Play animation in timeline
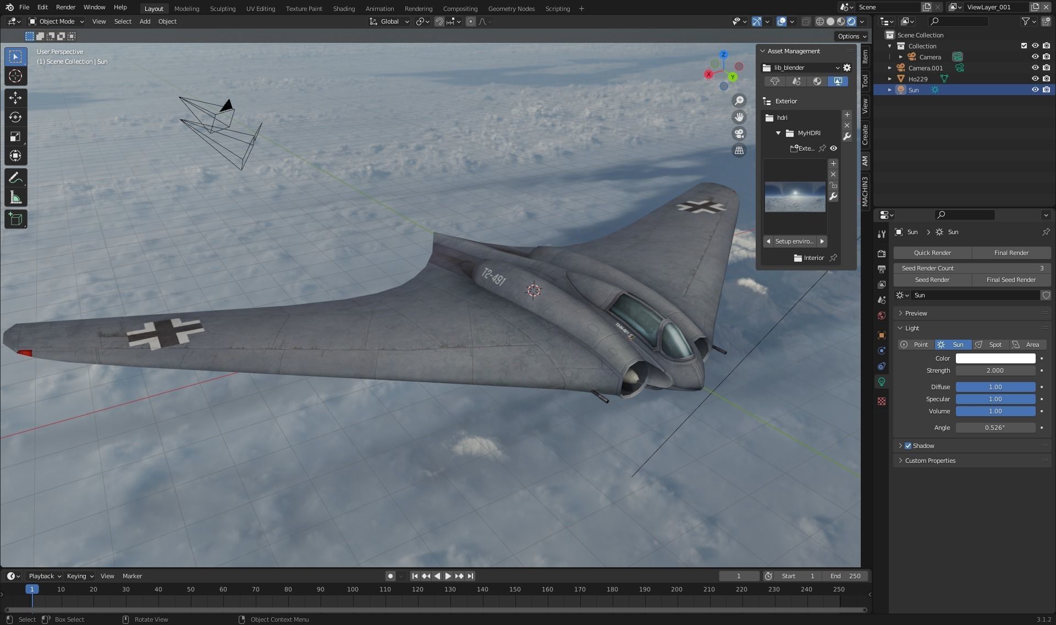1056x625 pixels. point(448,576)
